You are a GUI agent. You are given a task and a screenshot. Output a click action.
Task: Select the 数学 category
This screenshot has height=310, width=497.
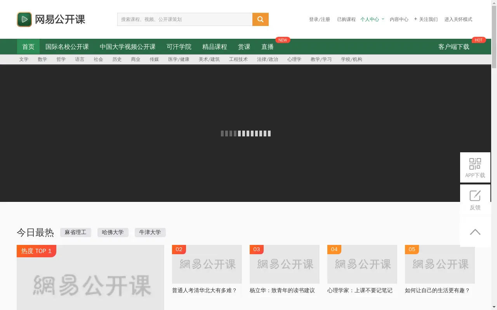tap(42, 59)
